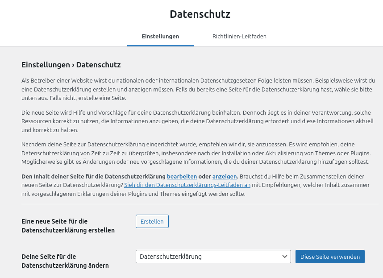Click the paragraph starting "Die neue Seite wird Hilfe"

[196, 121]
